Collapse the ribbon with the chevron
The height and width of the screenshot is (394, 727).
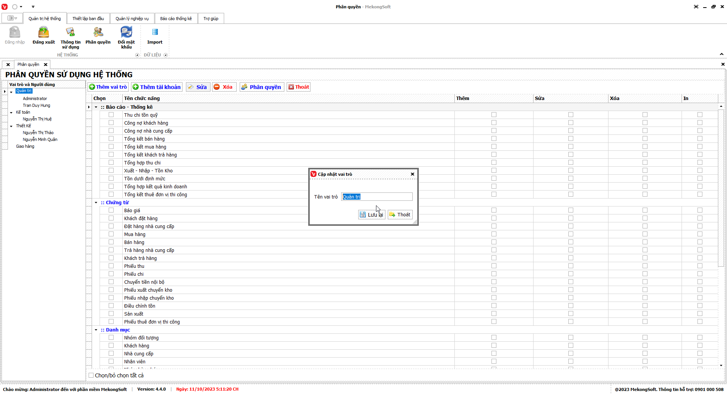point(722,54)
